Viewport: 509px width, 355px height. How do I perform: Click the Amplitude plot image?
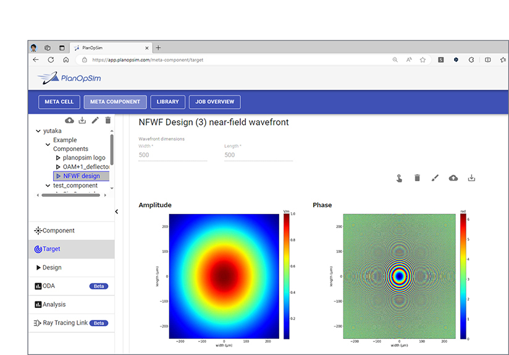point(224,276)
